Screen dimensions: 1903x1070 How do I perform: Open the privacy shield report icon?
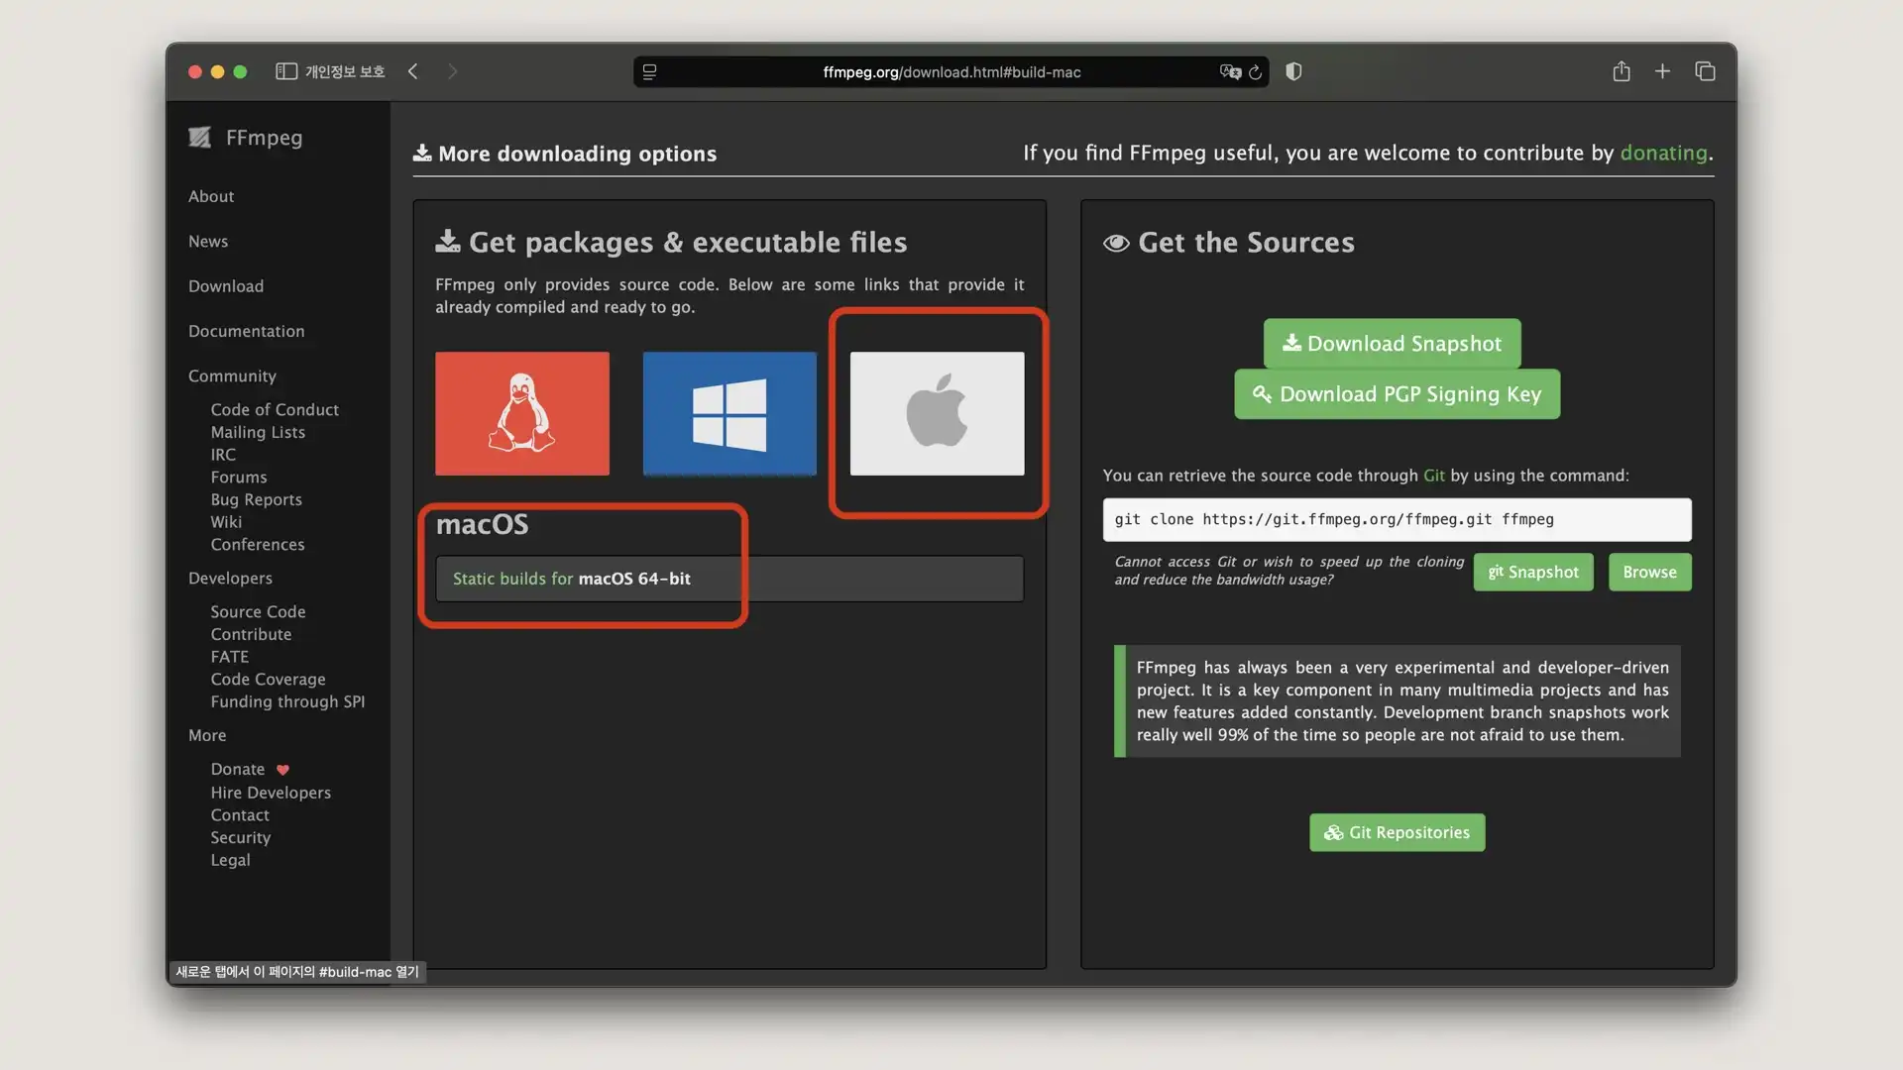1293,71
